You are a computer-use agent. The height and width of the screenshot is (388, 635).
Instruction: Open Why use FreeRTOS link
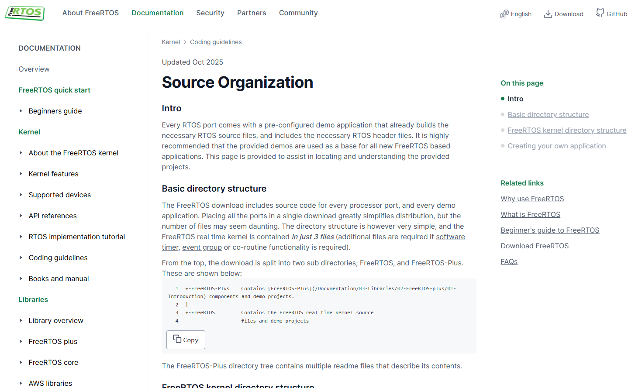pos(532,199)
